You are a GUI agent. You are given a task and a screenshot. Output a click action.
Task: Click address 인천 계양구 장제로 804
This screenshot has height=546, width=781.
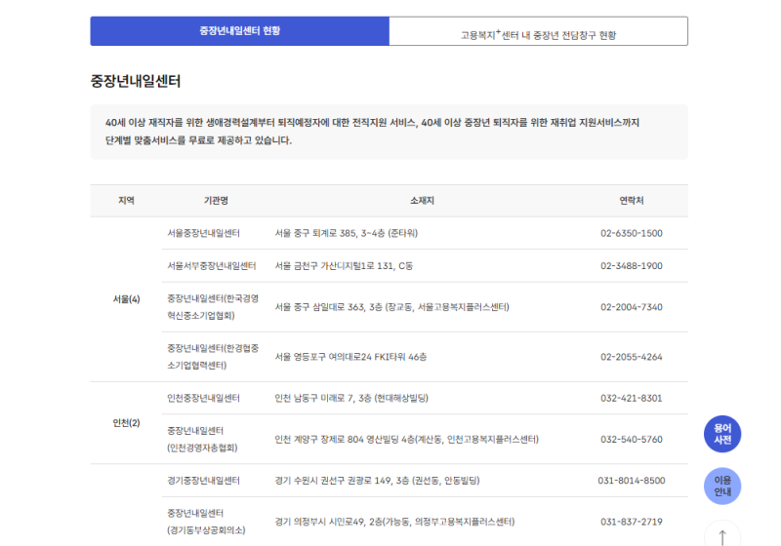tap(406, 439)
